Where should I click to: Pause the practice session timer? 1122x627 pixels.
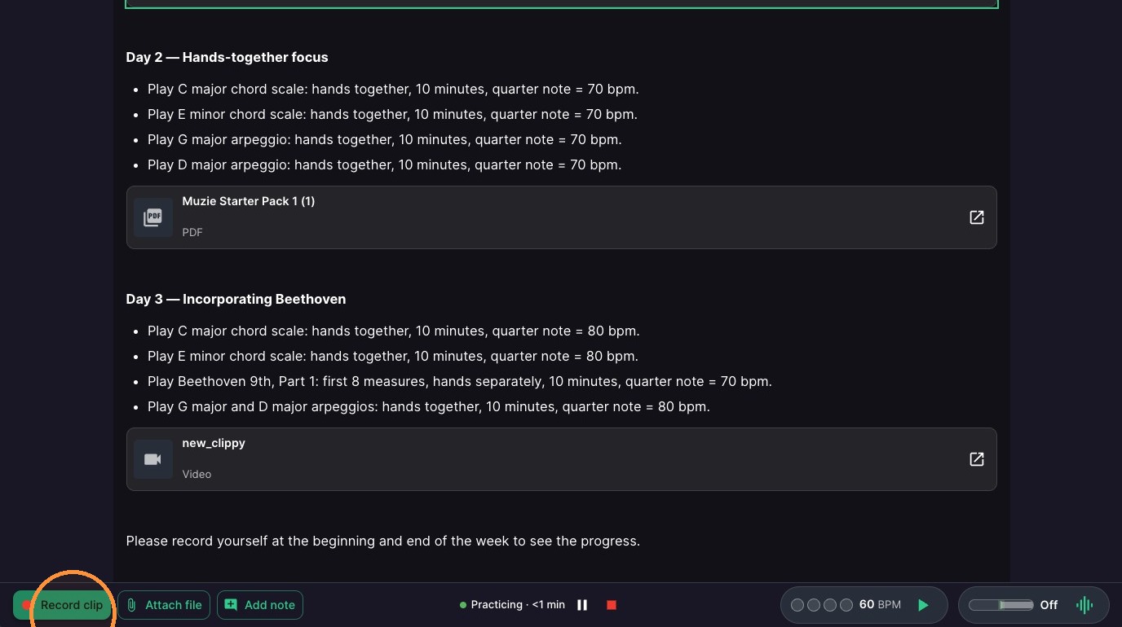582,605
